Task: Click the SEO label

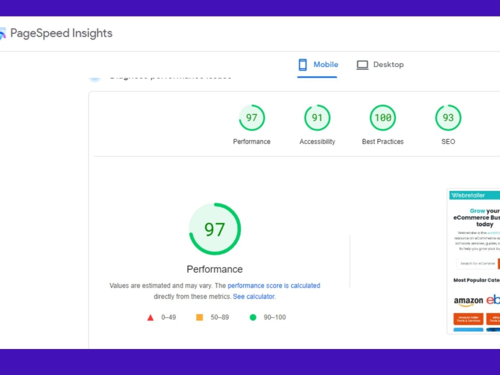Action: point(448,141)
